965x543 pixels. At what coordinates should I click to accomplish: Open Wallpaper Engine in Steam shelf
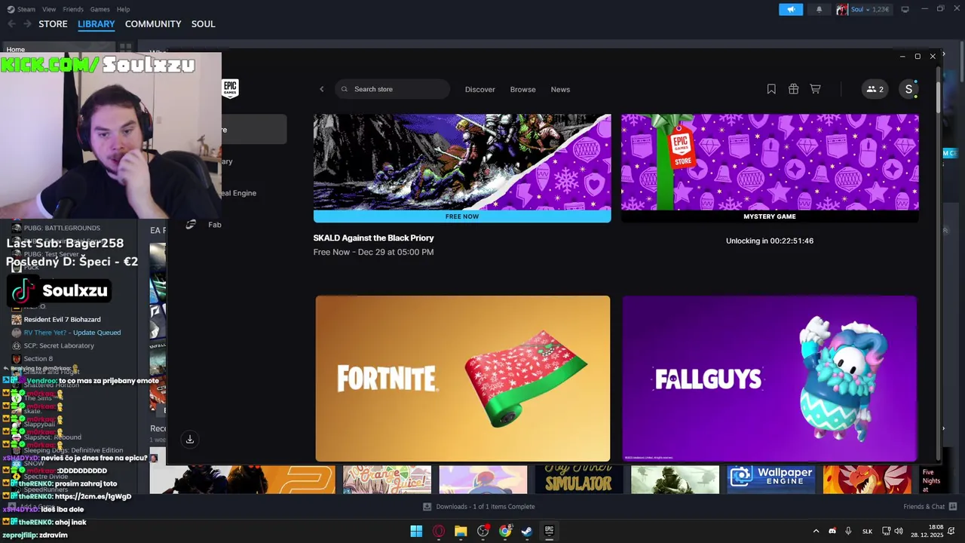click(x=770, y=480)
